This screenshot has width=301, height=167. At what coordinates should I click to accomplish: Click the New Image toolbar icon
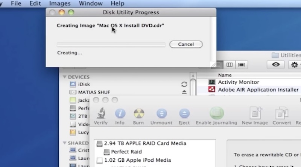(x=255, y=113)
